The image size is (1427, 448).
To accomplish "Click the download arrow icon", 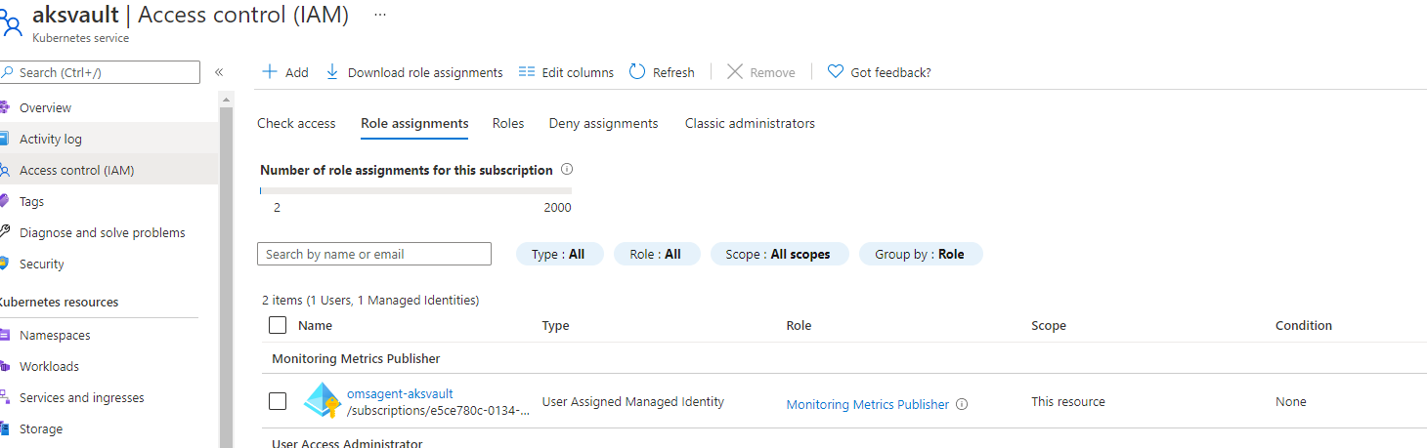I will pos(332,71).
